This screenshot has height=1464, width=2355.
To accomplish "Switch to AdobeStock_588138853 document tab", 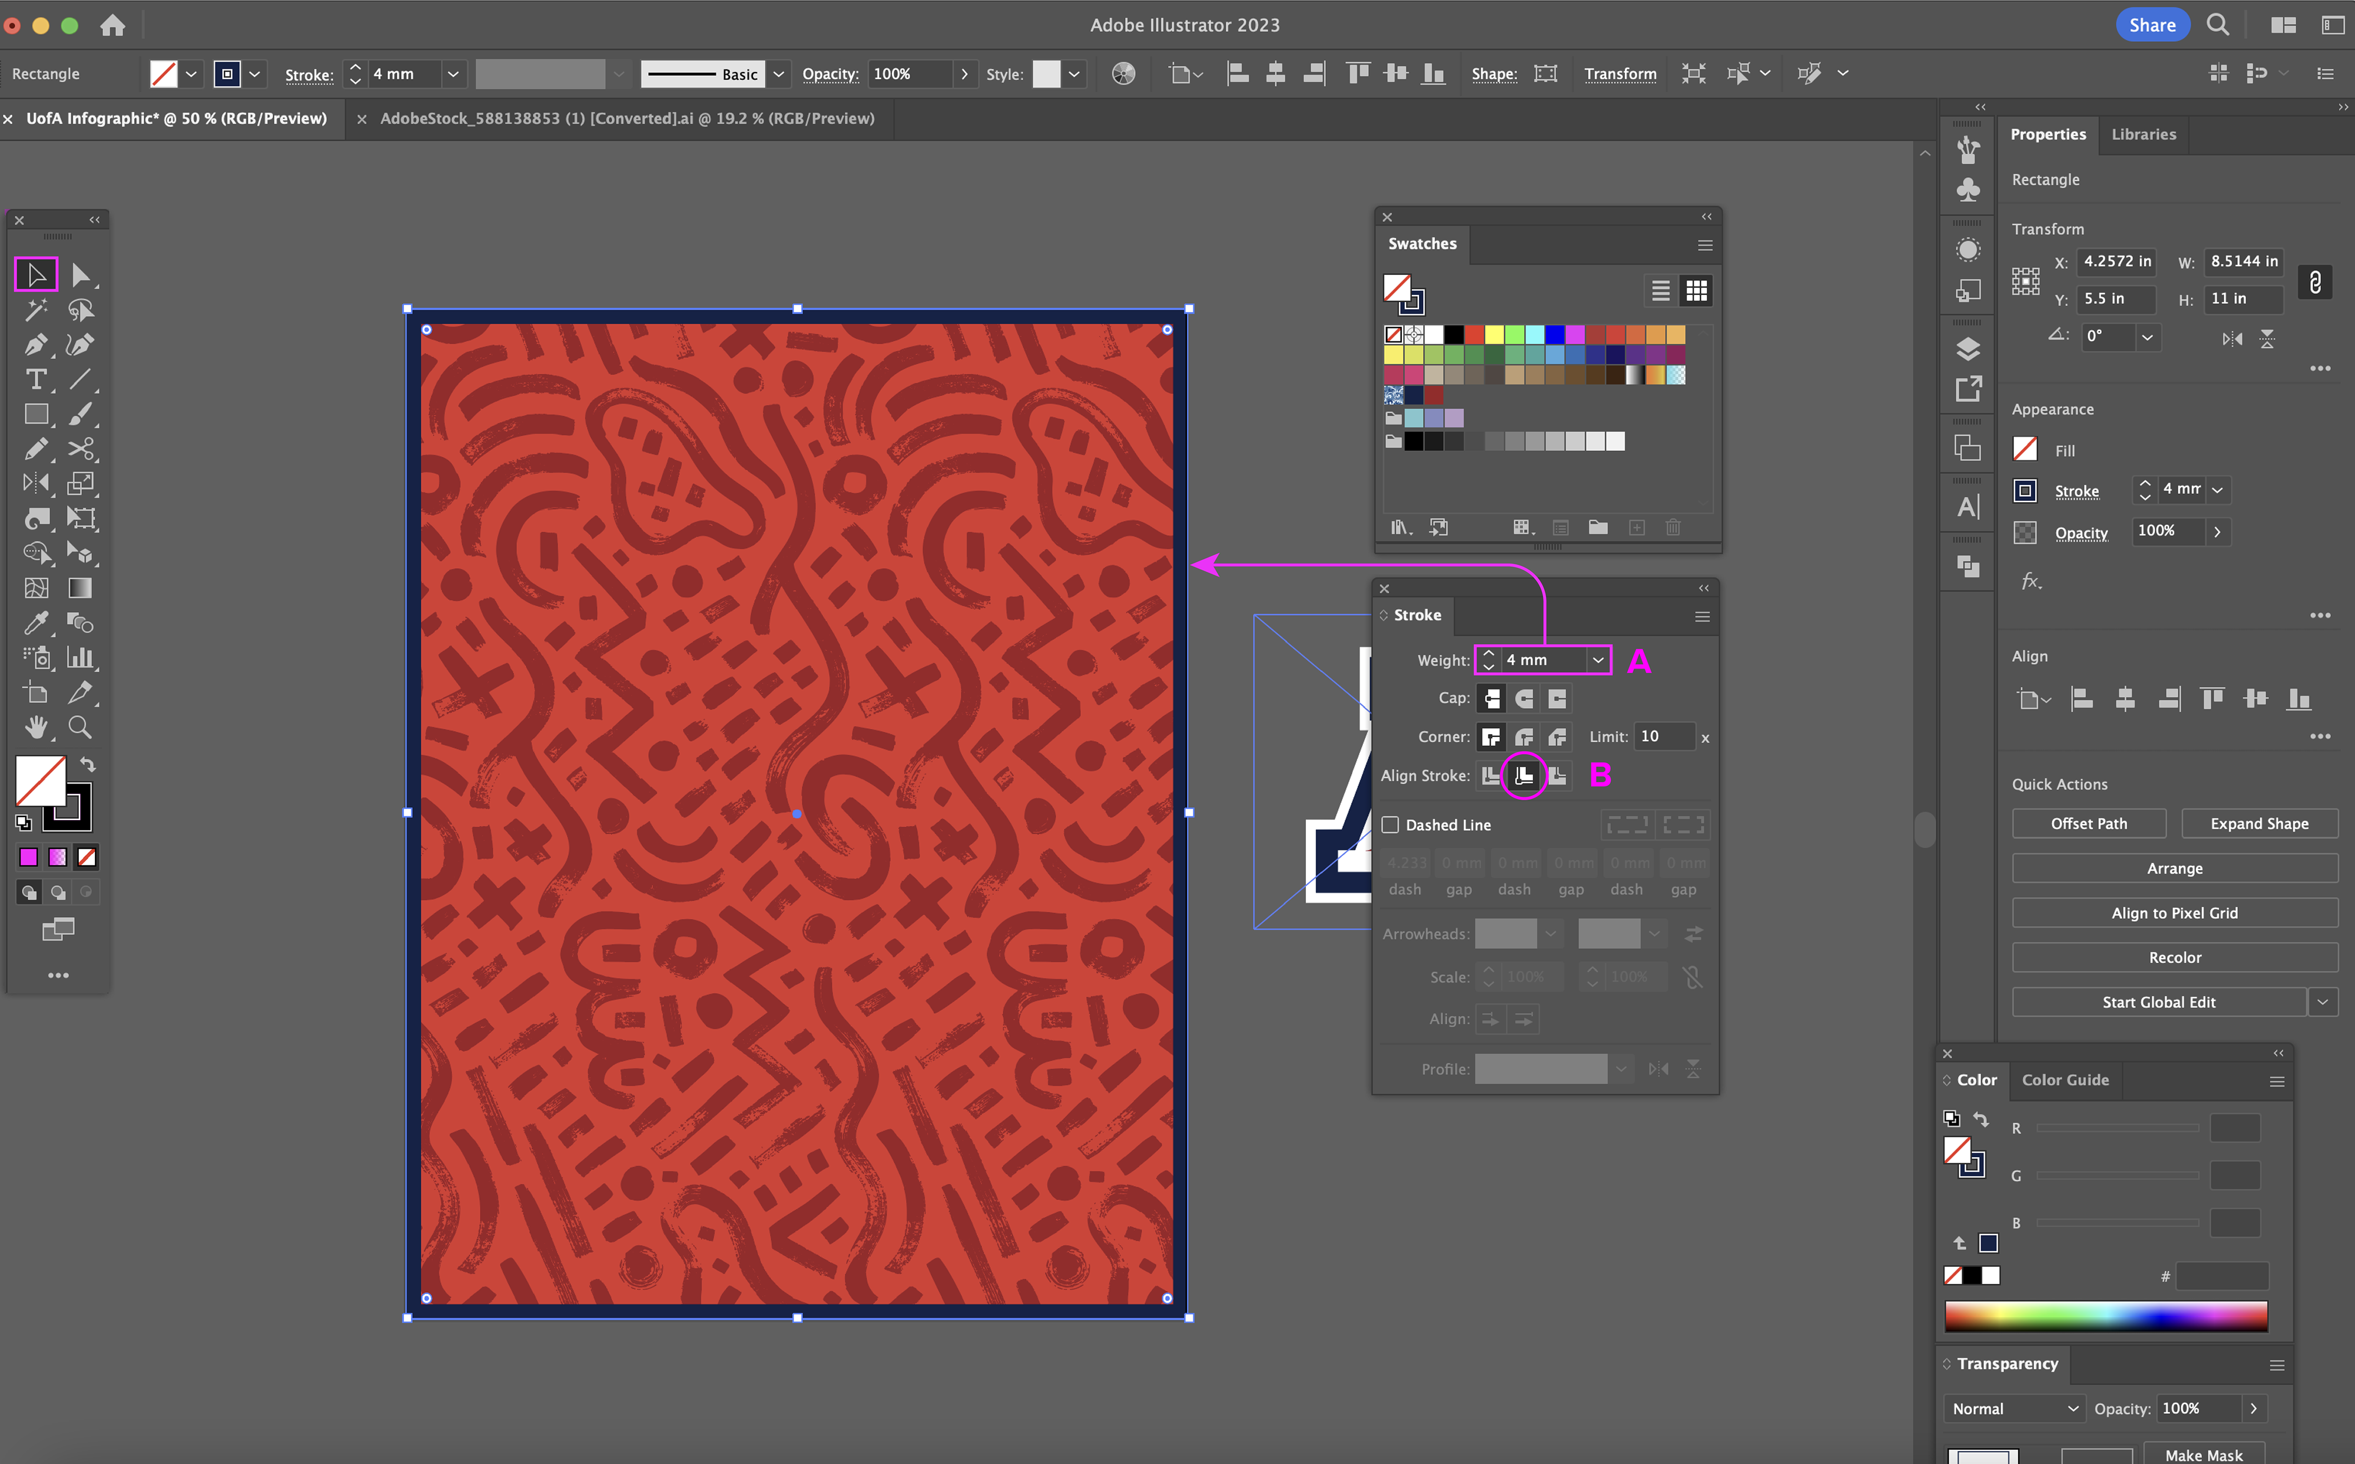I will (626, 118).
